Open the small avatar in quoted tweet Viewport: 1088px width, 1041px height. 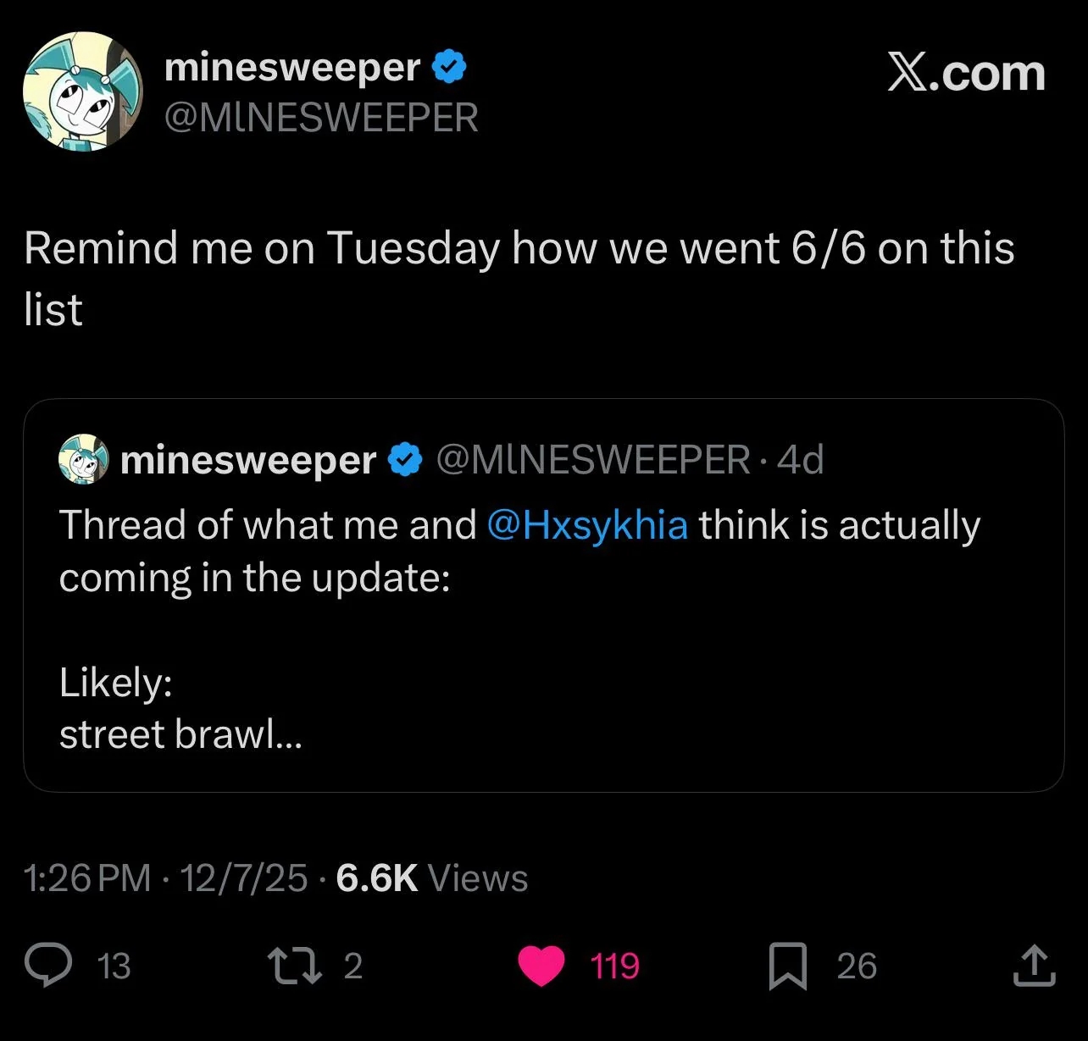pyautogui.click(x=83, y=459)
